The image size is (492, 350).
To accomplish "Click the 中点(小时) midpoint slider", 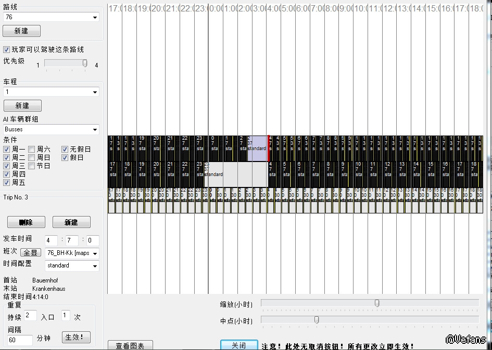I will [370, 320].
